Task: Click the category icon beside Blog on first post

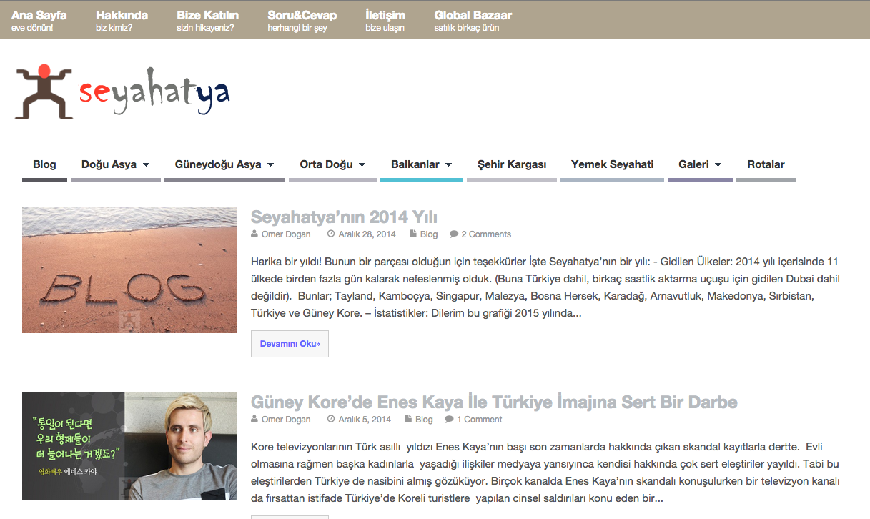Action: click(412, 234)
